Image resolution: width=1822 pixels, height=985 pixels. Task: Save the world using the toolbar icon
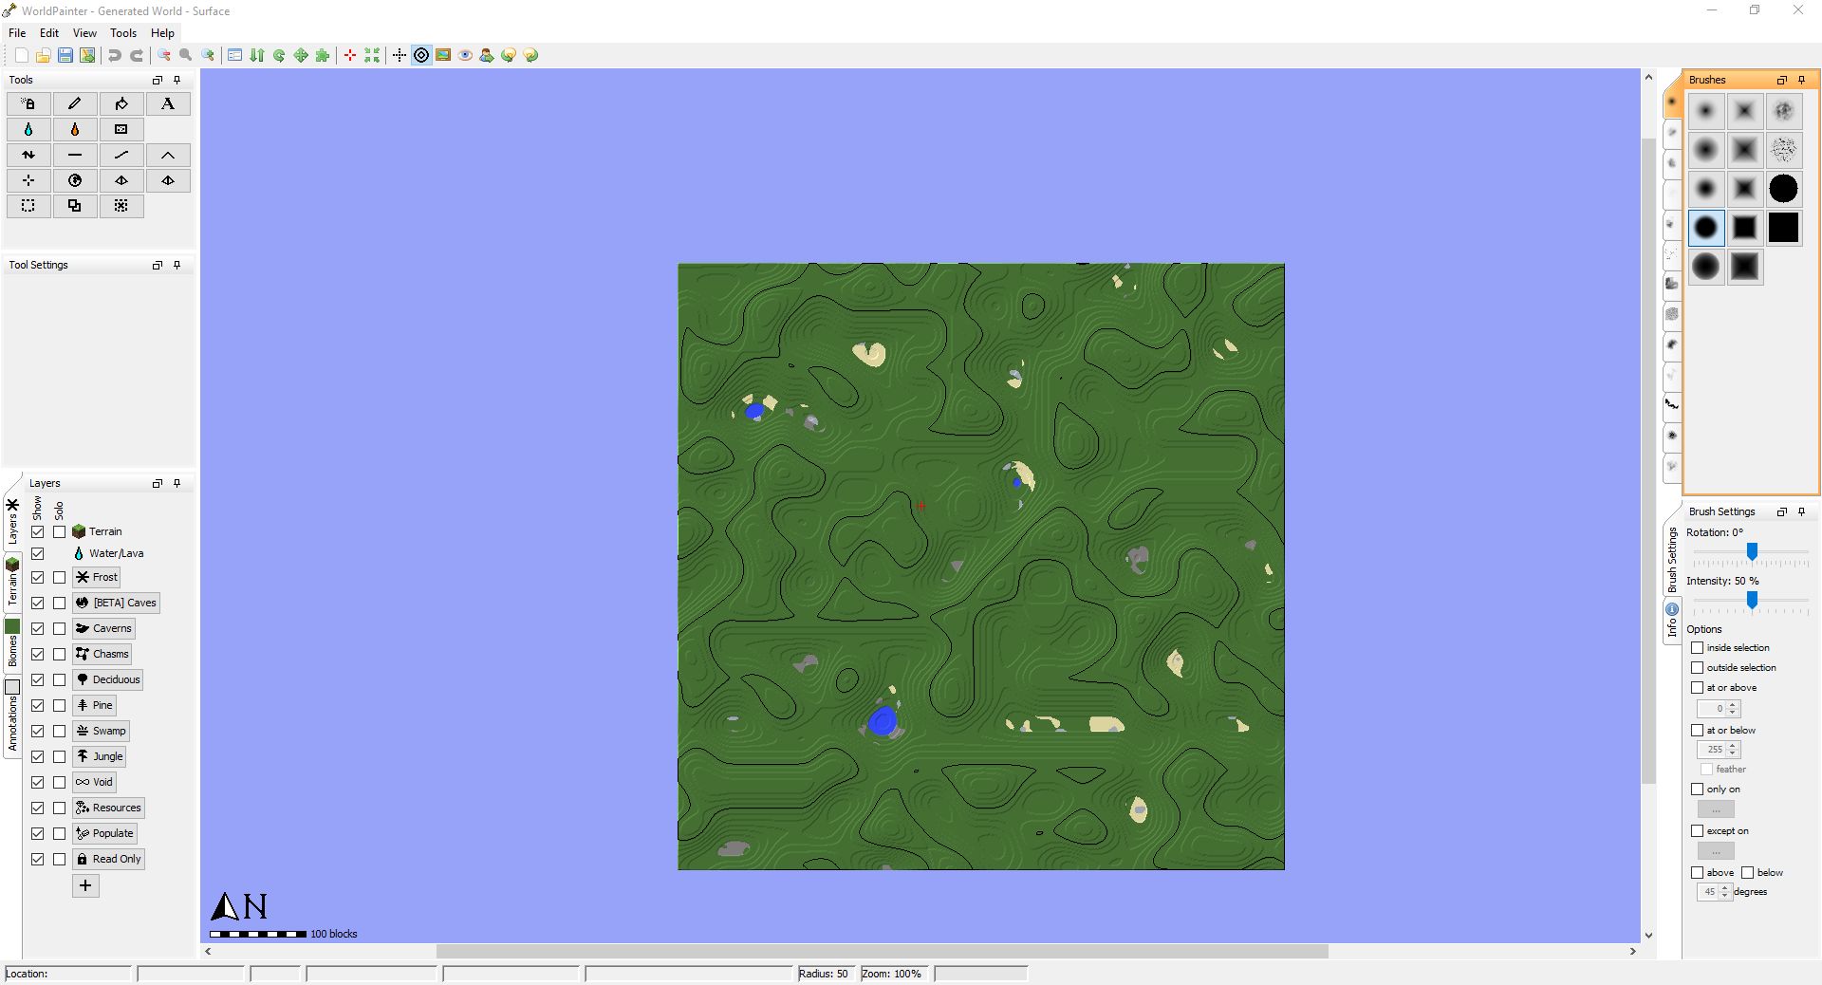click(x=65, y=55)
